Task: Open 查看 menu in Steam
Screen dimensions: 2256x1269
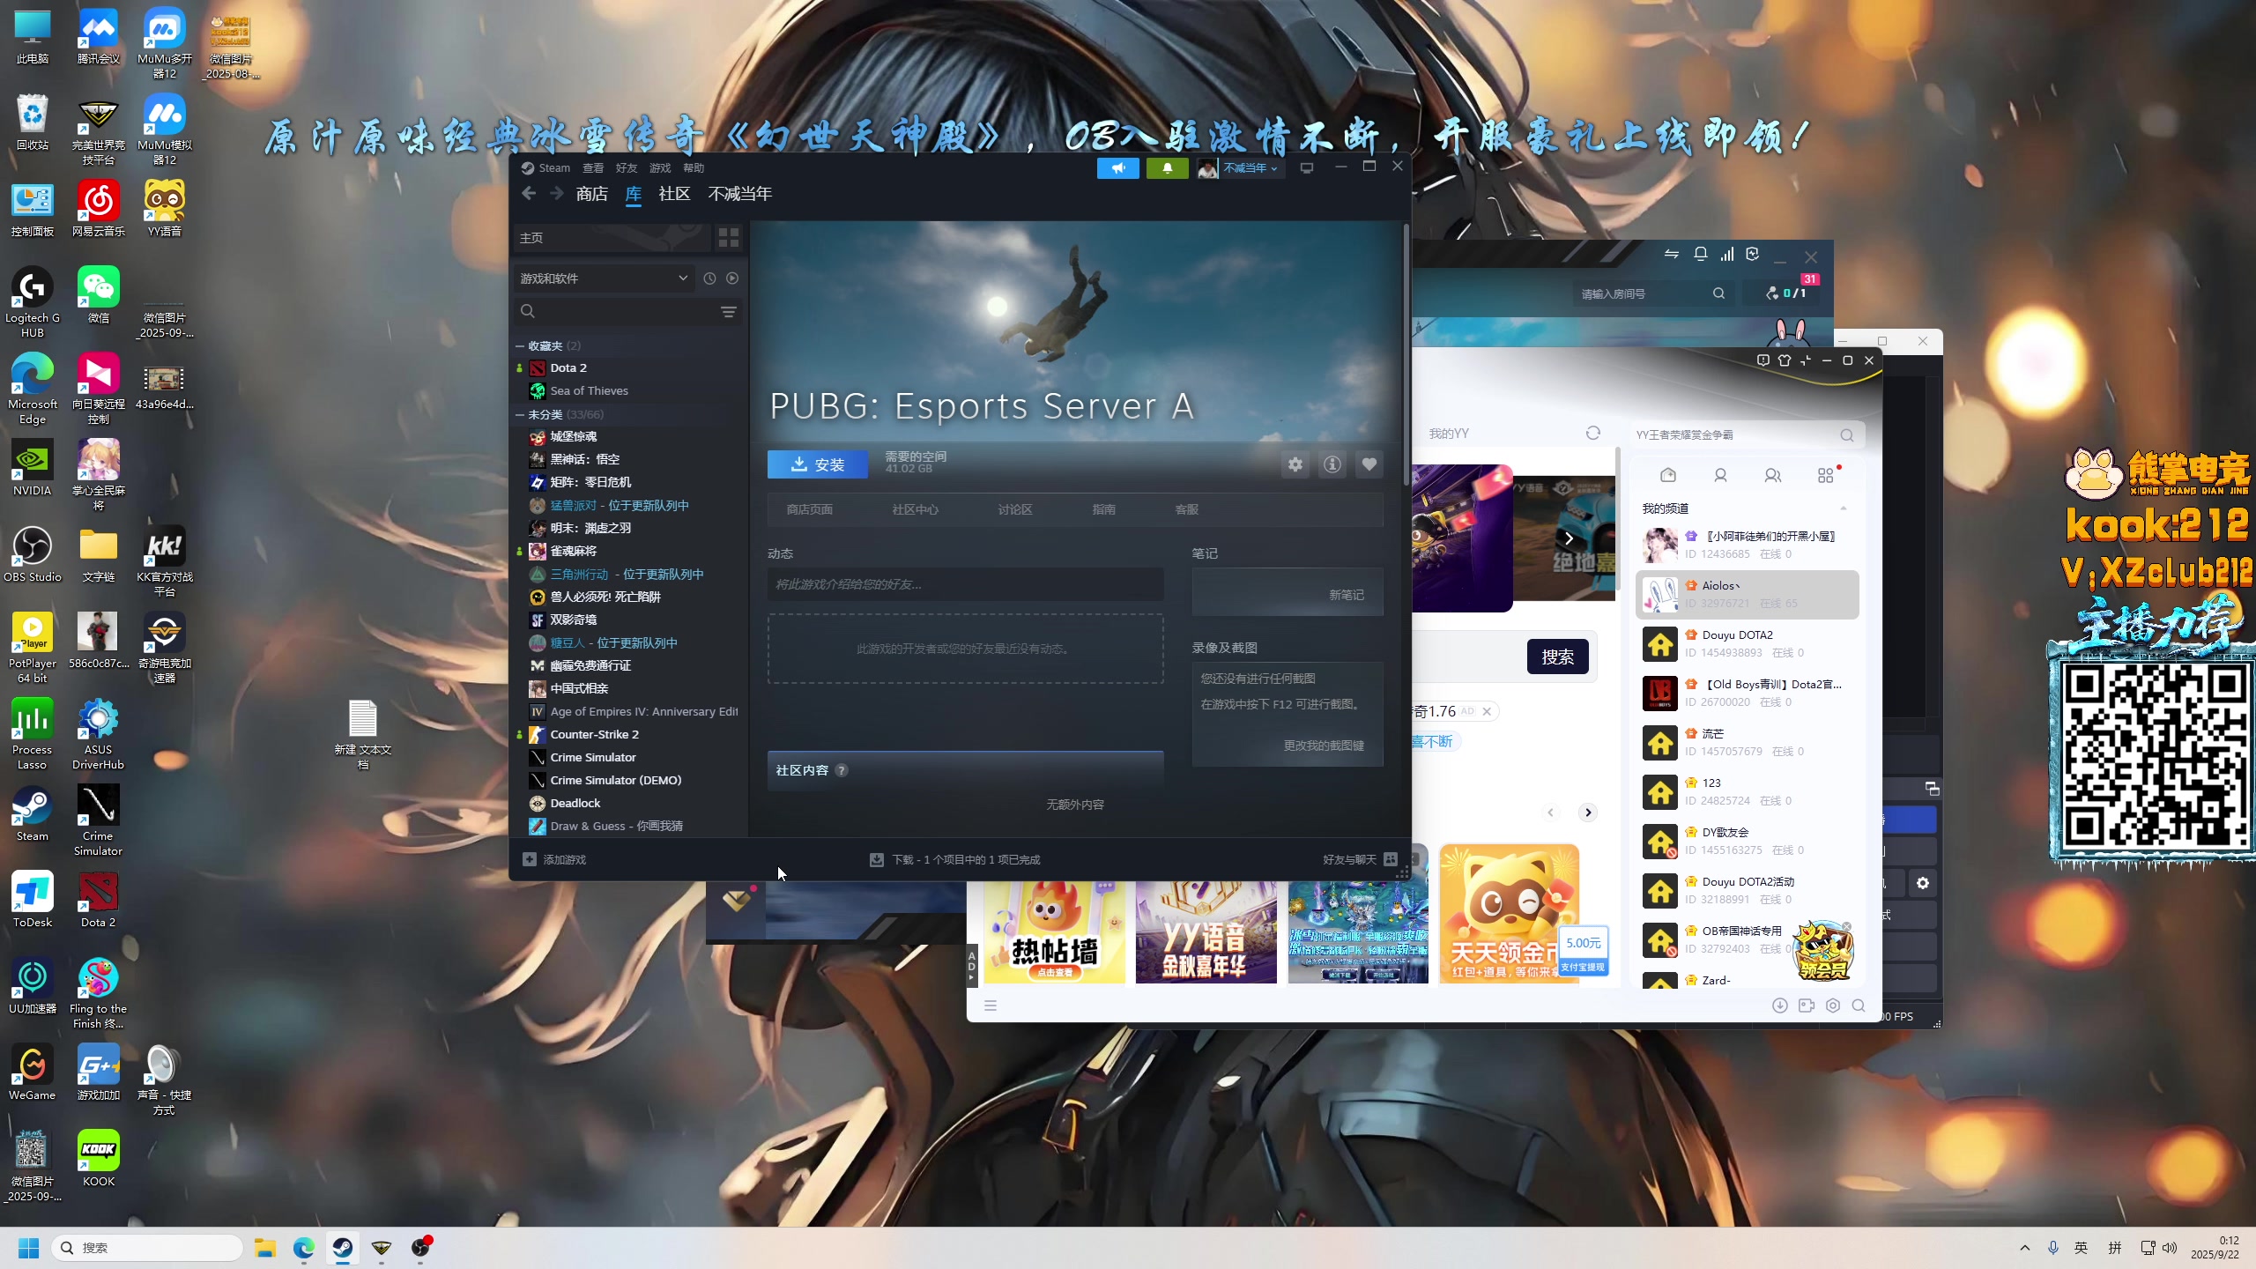Action: [593, 168]
